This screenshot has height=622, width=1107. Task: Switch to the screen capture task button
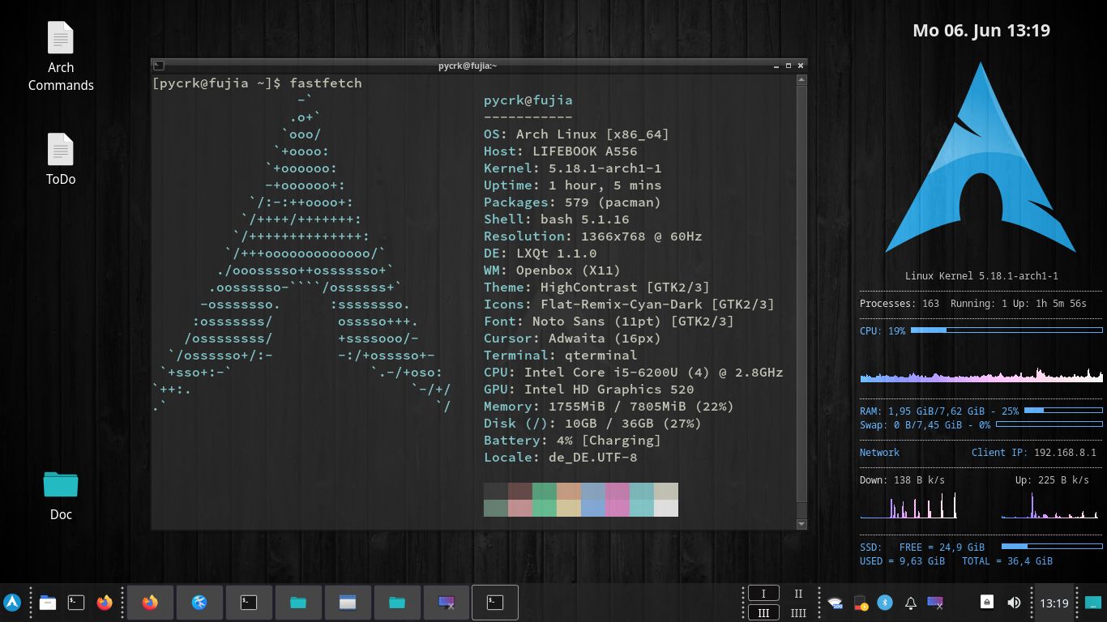(447, 603)
